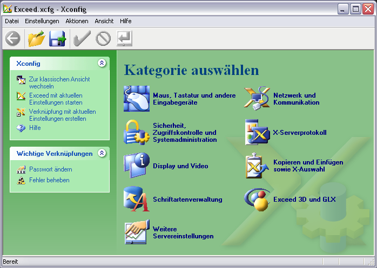Click the Passwort ändern icon
The image size is (377, 268).
[21, 169]
